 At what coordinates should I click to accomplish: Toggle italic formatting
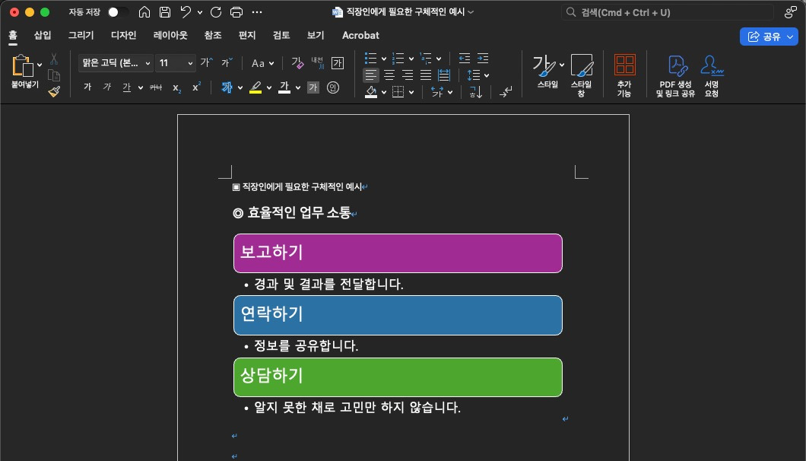click(x=107, y=87)
